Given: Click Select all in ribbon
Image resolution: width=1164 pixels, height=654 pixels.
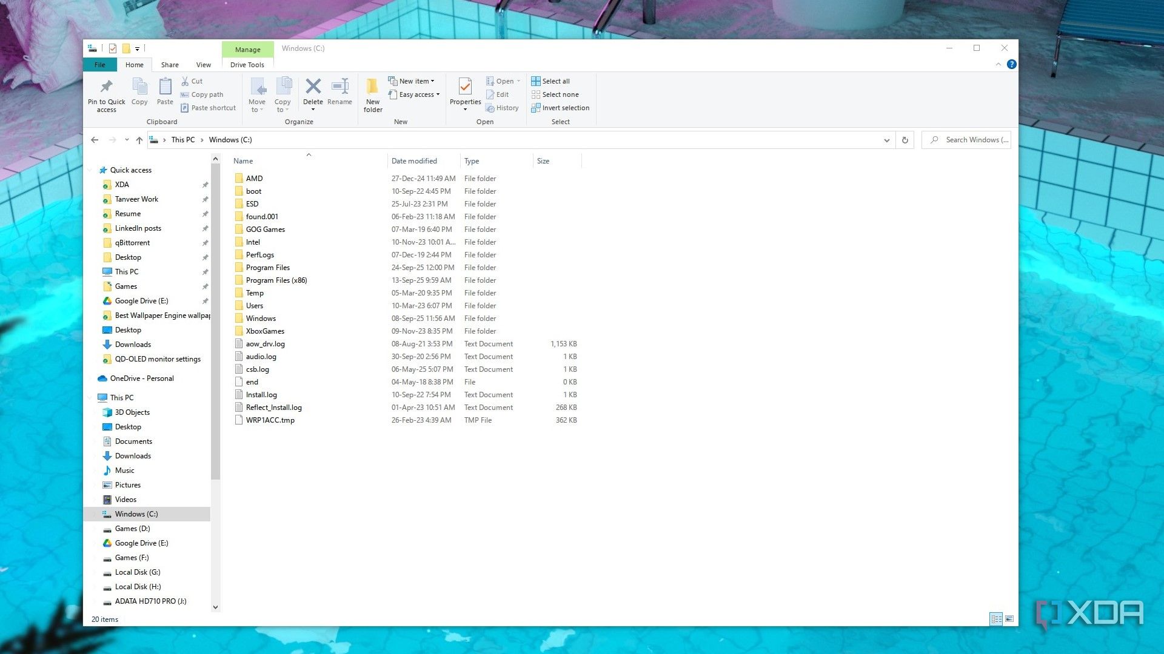Looking at the screenshot, I should (550, 81).
